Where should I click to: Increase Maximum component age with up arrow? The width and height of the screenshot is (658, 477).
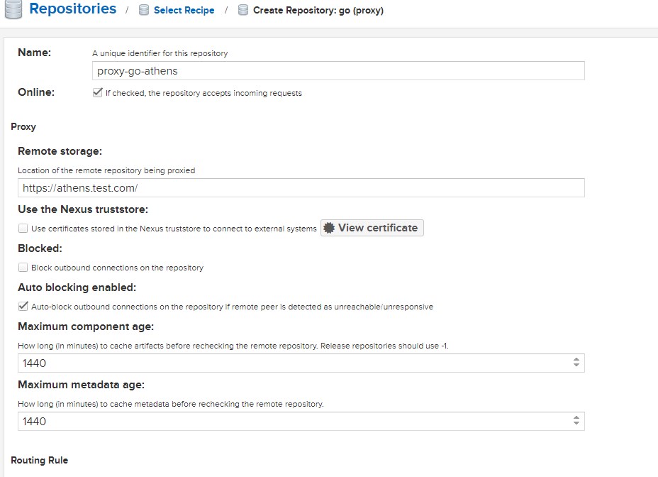point(576,359)
